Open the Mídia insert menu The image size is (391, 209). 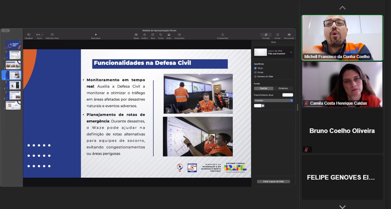click(169, 36)
